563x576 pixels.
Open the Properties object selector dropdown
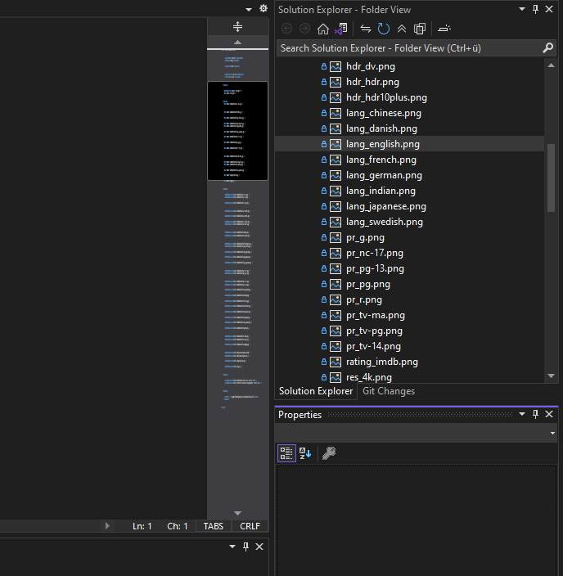pos(552,434)
